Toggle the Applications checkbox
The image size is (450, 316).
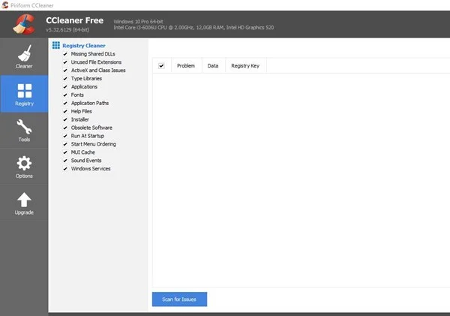[65, 87]
